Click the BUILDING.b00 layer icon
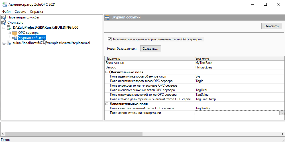This screenshot has height=142, width=285. click(x=9, y=28)
